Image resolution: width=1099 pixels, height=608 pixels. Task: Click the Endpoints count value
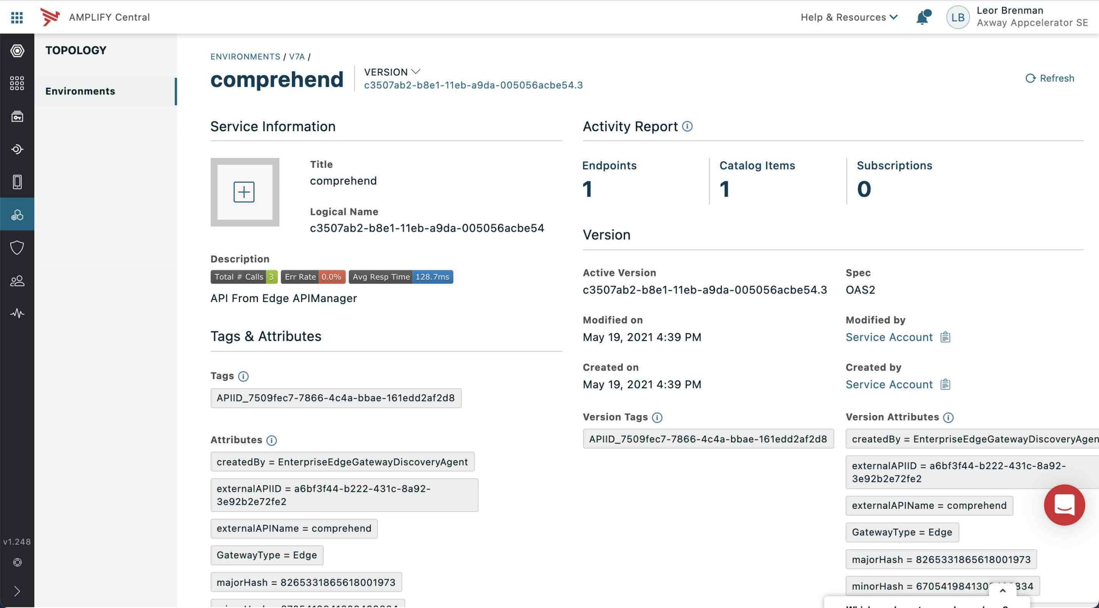(x=587, y=189)
